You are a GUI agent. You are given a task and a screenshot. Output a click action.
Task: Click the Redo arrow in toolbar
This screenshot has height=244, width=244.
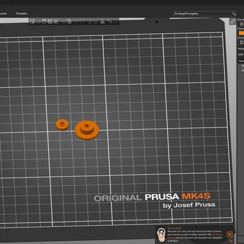click(x=116, y=21)
